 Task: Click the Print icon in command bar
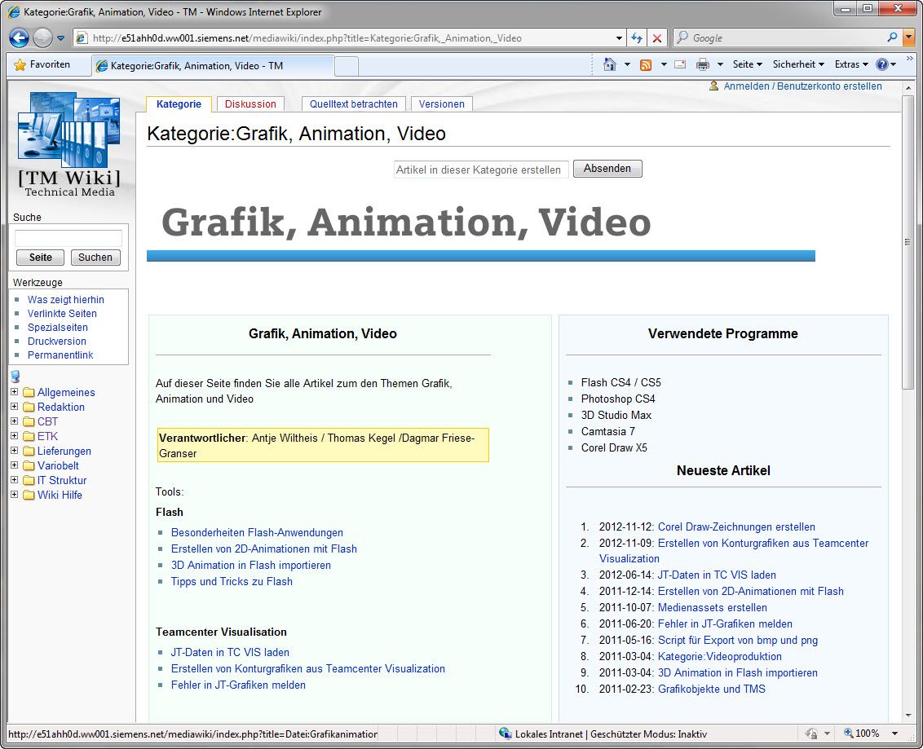coord(702,64)
